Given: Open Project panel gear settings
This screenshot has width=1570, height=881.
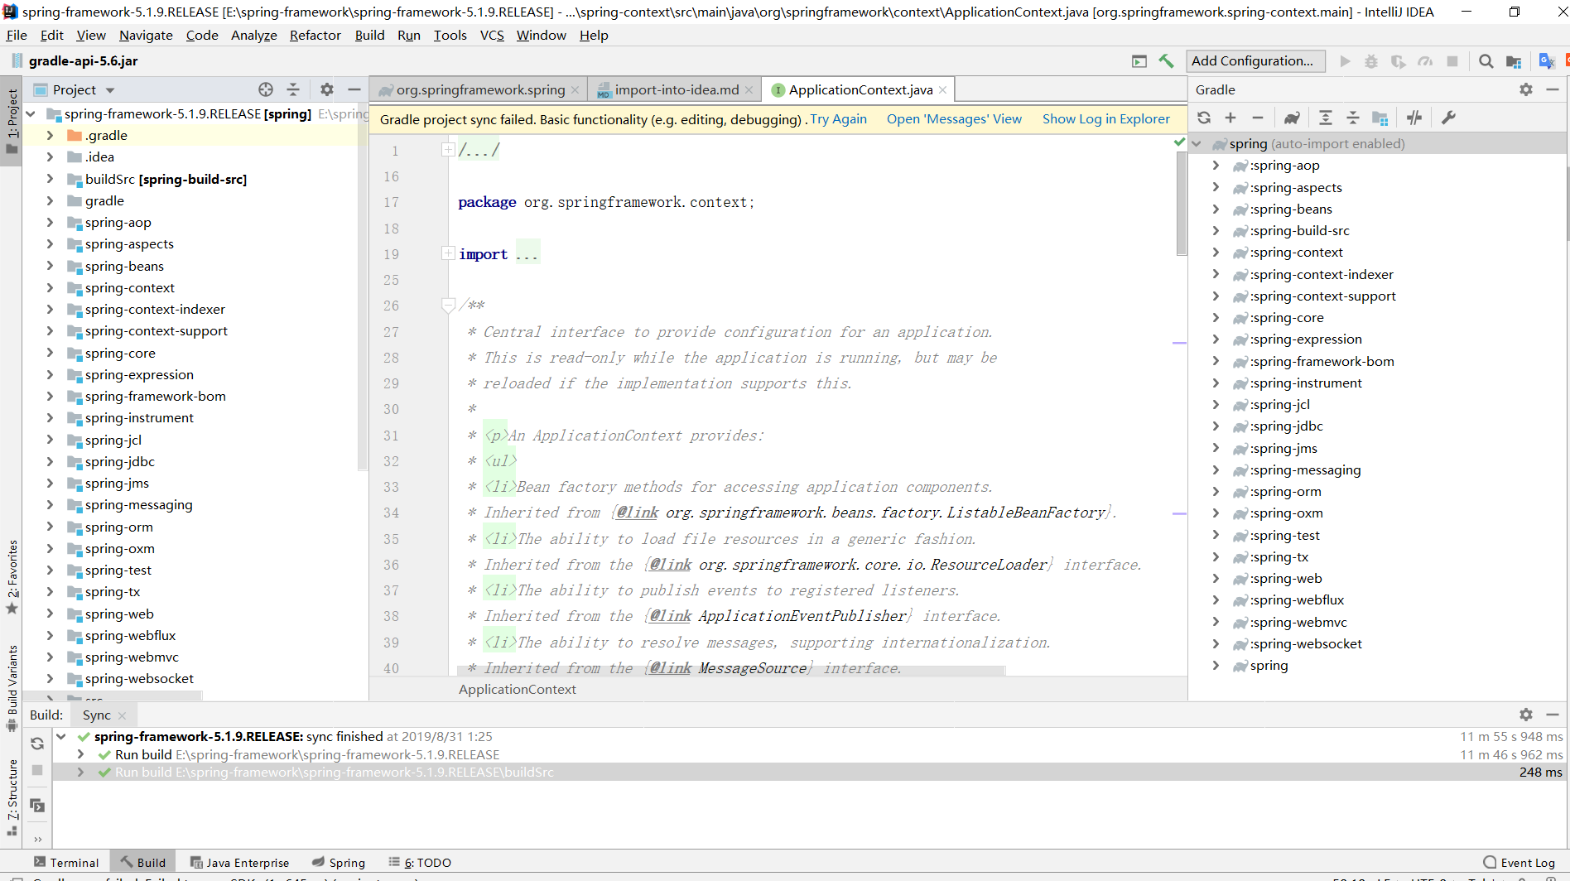Looking at the screenshot, I should [x=327, y=89].
